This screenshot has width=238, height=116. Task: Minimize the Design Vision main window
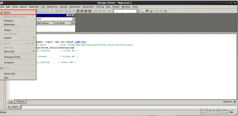(227, 3)
